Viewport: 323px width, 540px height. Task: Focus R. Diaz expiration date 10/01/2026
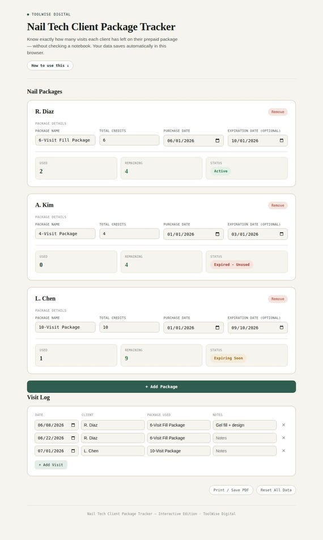pos(257,140)
